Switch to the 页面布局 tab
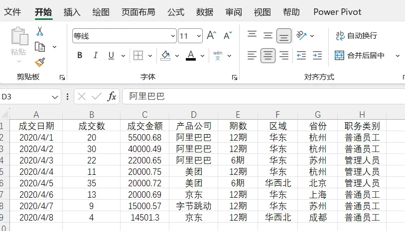 [x=138, y=12]
